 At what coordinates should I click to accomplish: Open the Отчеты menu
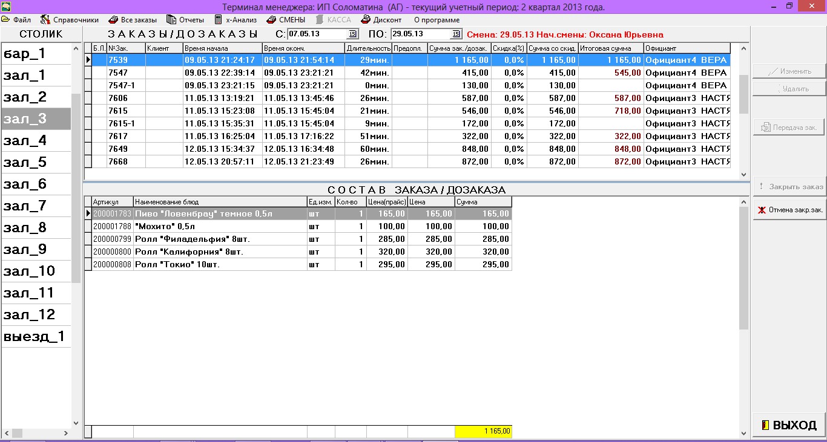(x=191, y=20)
